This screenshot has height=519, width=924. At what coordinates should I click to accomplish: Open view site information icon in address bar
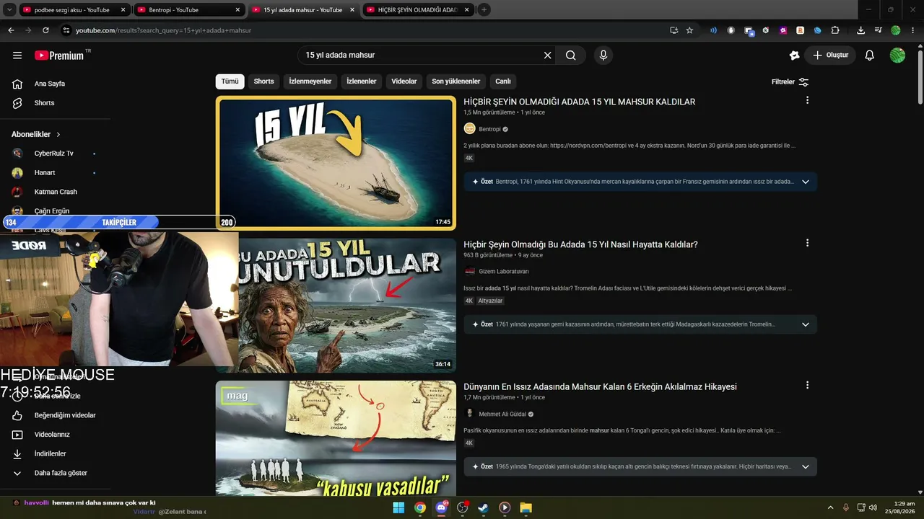pos(66,30)
